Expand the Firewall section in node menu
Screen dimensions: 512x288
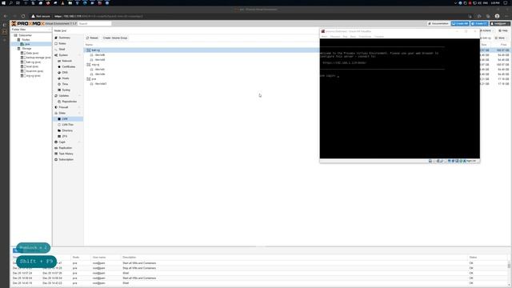(x=79, y=107)
